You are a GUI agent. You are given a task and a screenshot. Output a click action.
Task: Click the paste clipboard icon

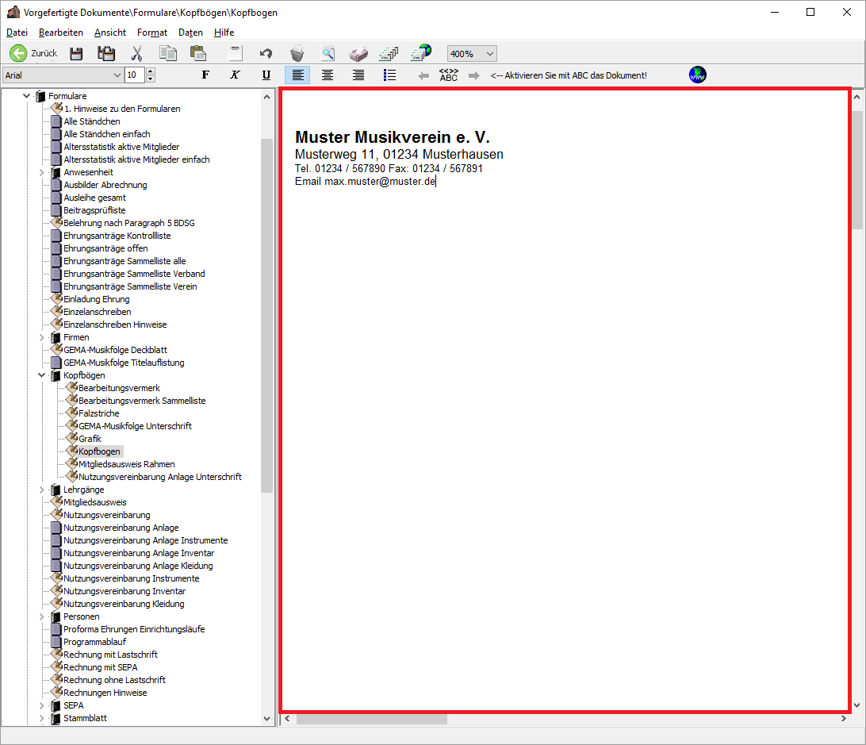pos(198,54)
